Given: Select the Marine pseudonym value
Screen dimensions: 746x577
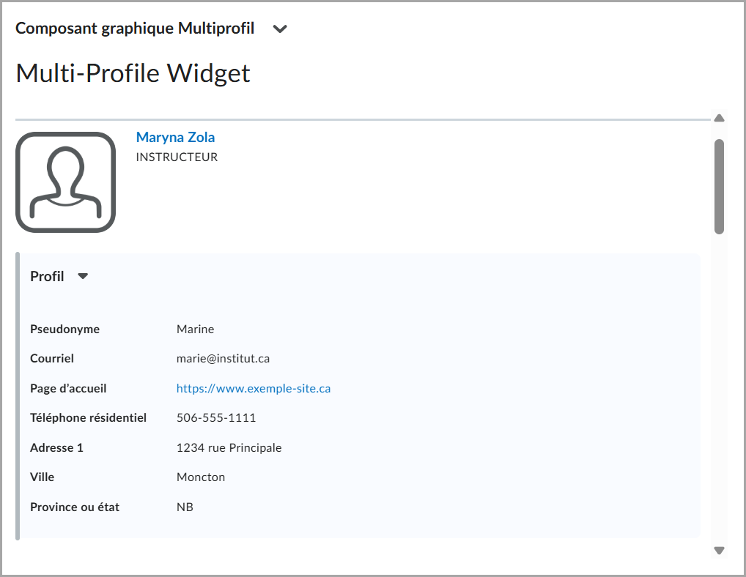Looking at the screenshot, I should (195, 329).
